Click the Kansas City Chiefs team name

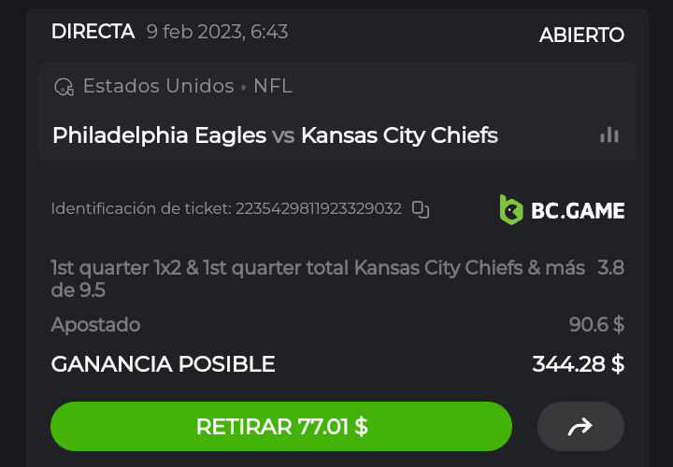pyautogui.click(x=399, y=135)
